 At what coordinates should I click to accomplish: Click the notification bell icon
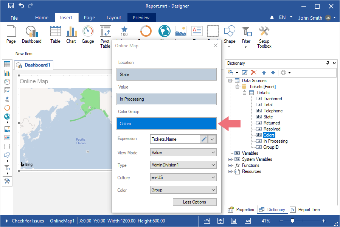click(x=272, y=18)
